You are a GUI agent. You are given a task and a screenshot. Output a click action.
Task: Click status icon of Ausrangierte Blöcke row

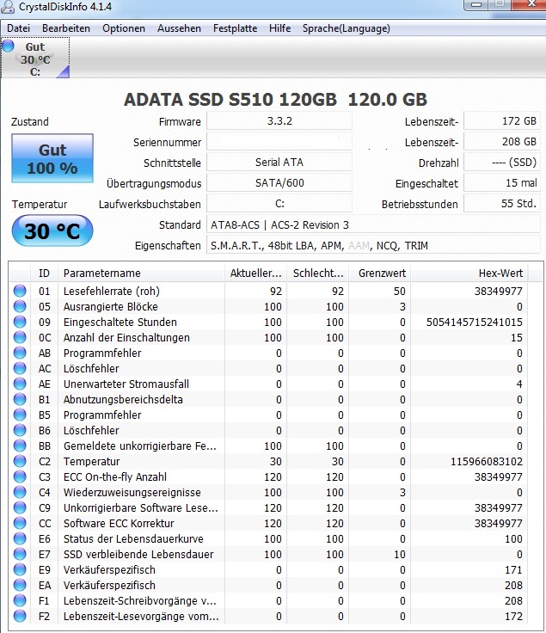click(x=20, y=306)
